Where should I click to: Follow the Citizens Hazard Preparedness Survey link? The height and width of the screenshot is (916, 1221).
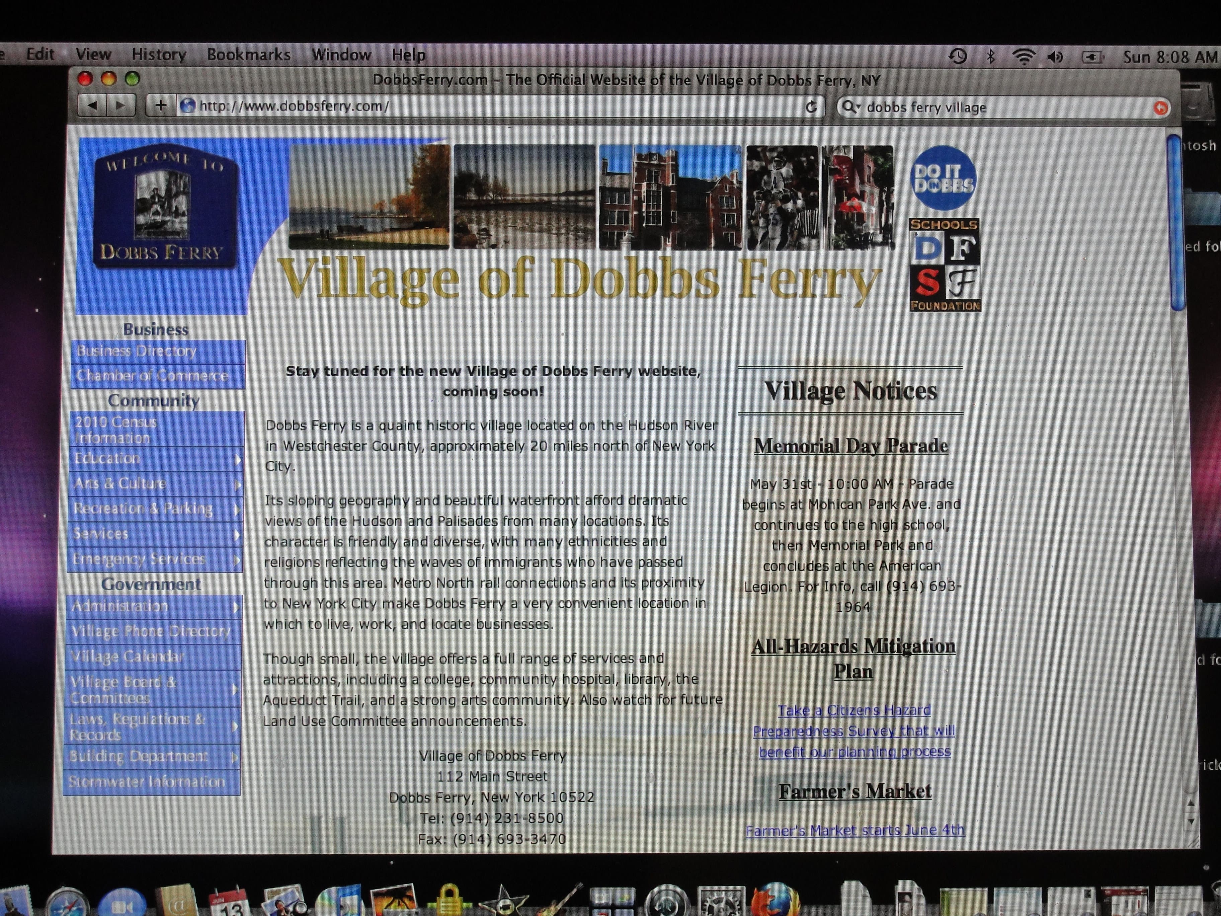pos(854,731)
